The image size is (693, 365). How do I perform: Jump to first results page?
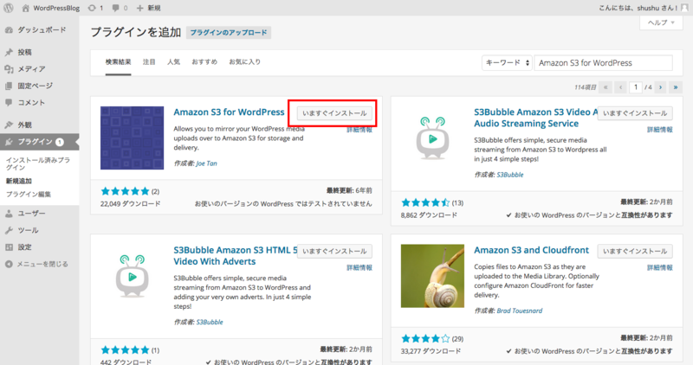pyautogui.click(x=606, y=87)
